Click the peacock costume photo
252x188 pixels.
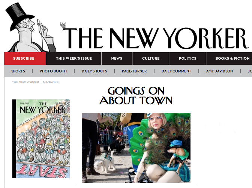click(x=136, y=148)
